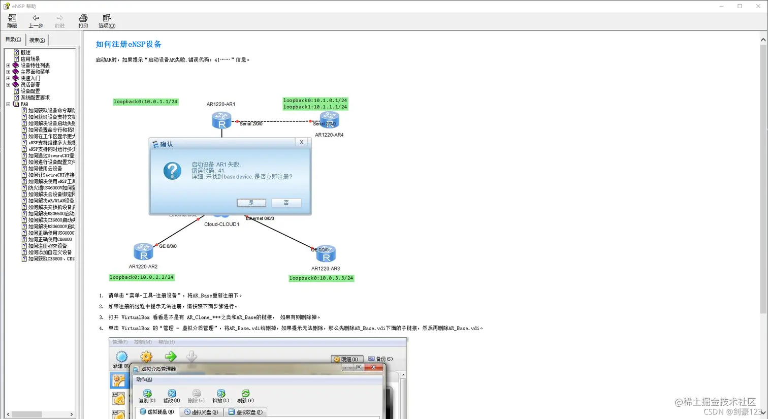The image size is (768, 419).
Task: Click the page icon beside 如何使用云设备
Action: pos(24,169)
